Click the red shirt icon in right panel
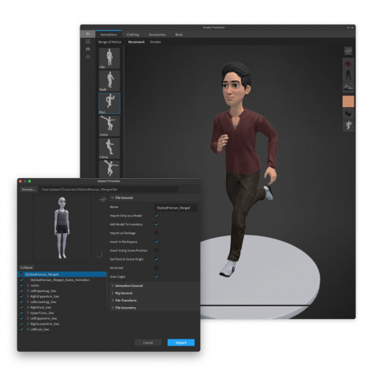Screen dimensions: 378x378 tap(348, 64)
